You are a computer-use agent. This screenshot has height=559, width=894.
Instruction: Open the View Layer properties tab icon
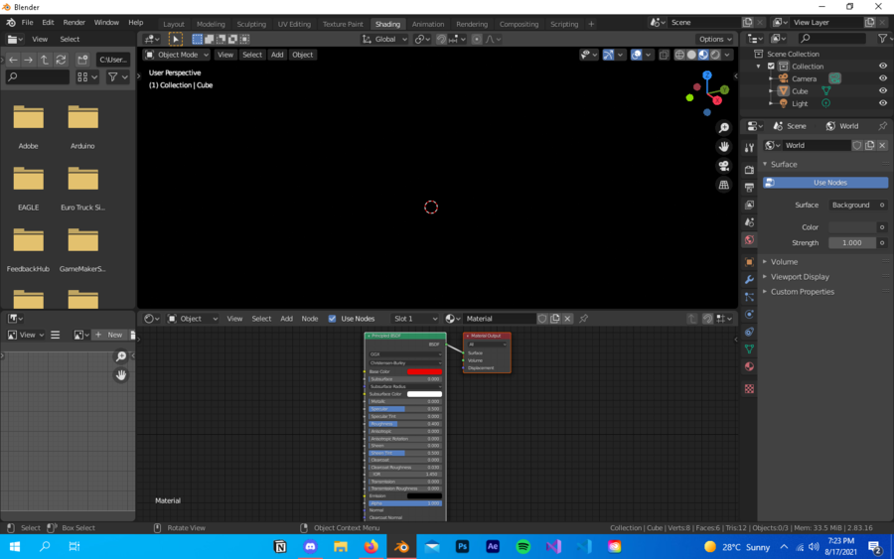click(749, 205)
